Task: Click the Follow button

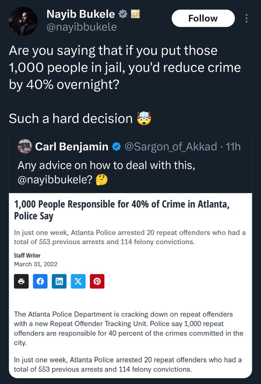Action: pos(203,18)
